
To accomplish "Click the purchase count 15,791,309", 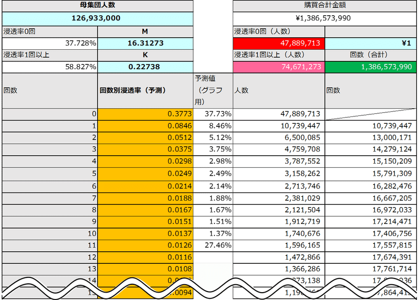I will [x=371, y=174].
